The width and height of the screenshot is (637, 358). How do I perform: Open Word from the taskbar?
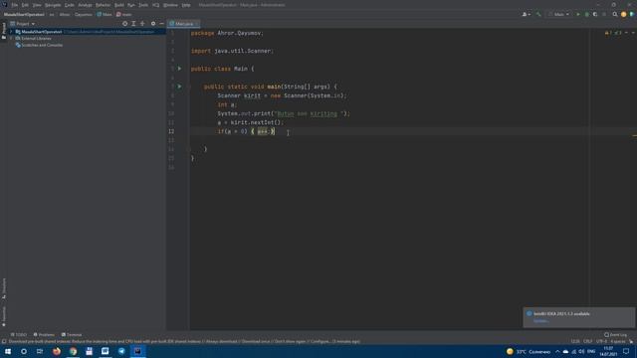tap(106, 351)
